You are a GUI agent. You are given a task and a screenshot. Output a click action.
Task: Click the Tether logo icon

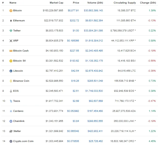tap(11, 31)
